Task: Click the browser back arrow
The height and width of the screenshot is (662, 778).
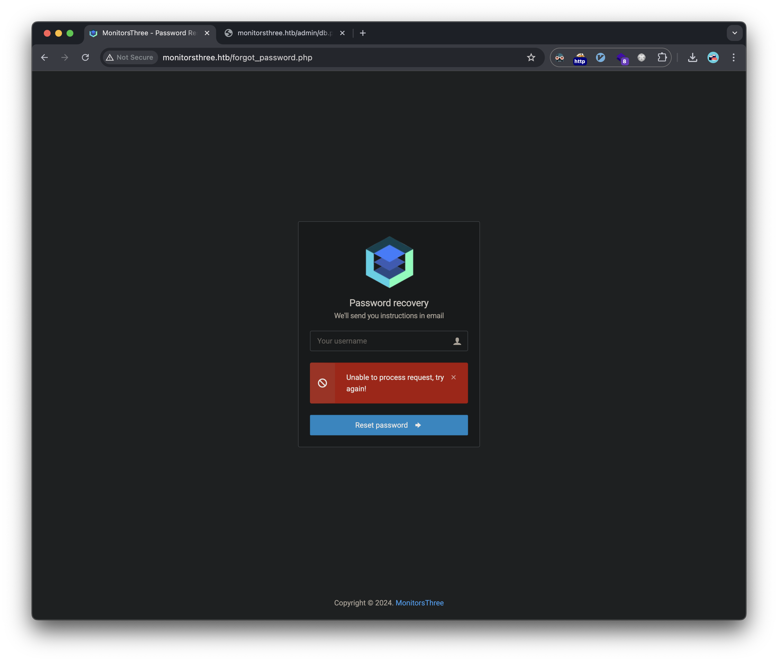Action: [44, 57]
